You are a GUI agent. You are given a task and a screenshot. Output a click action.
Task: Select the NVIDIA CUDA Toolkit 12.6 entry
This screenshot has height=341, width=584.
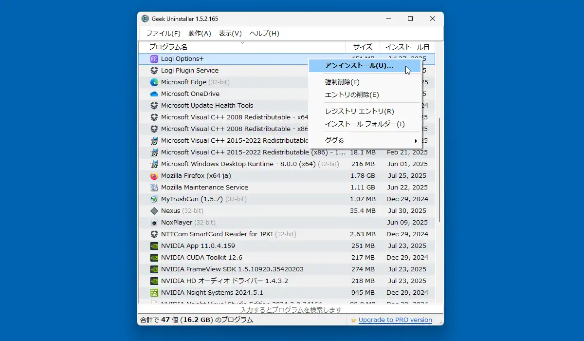click(x=287, y=258)
